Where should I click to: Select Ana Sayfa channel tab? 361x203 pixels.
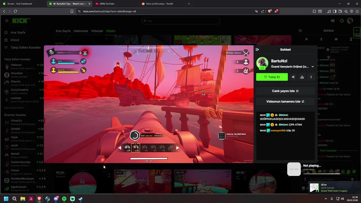[63, 31]
